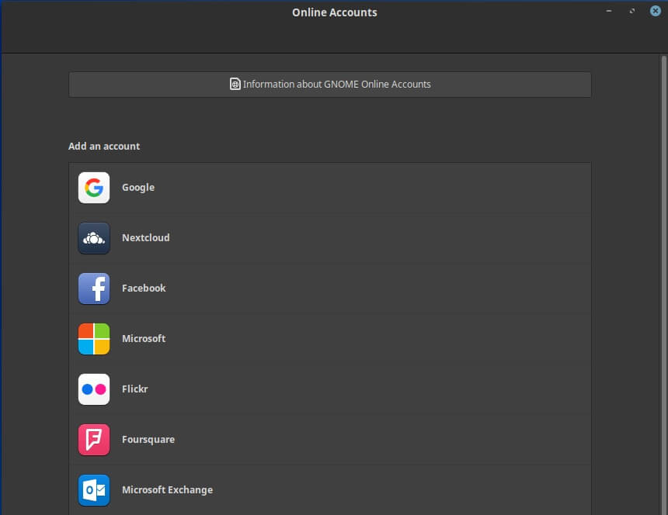Close the Online Accounts window
This screenshot has height=515, width=668.
click(x=655, y=11)
